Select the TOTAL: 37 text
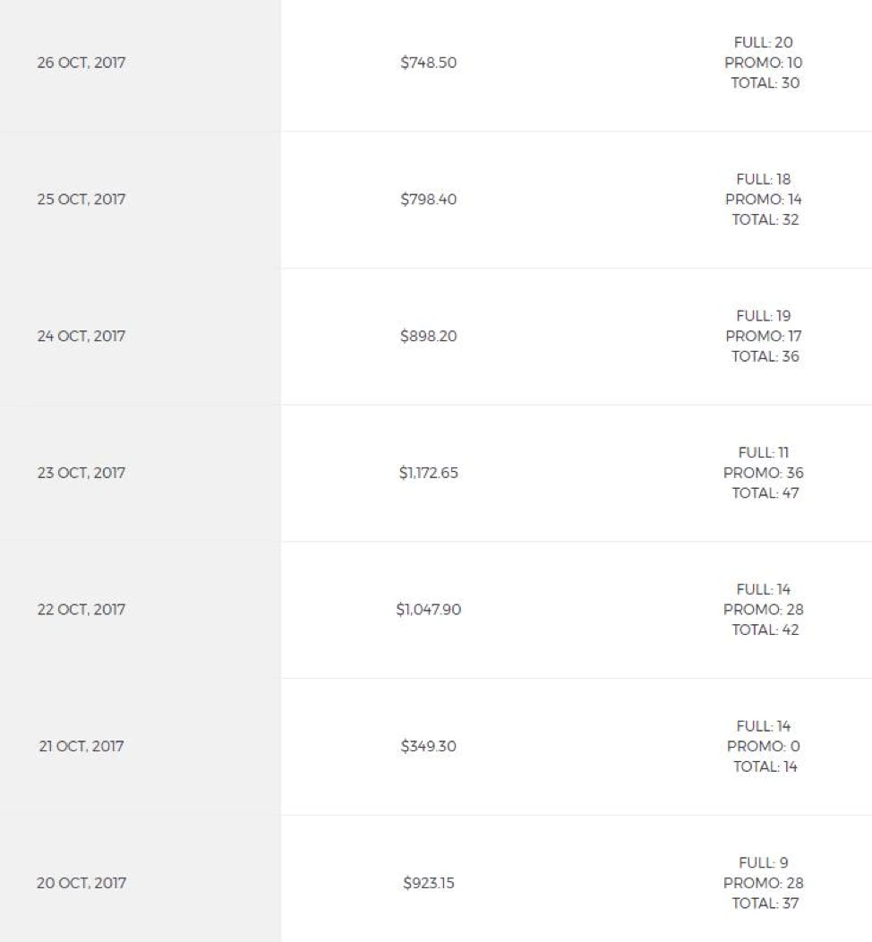872x942 pixels. [x=765, y=903]
